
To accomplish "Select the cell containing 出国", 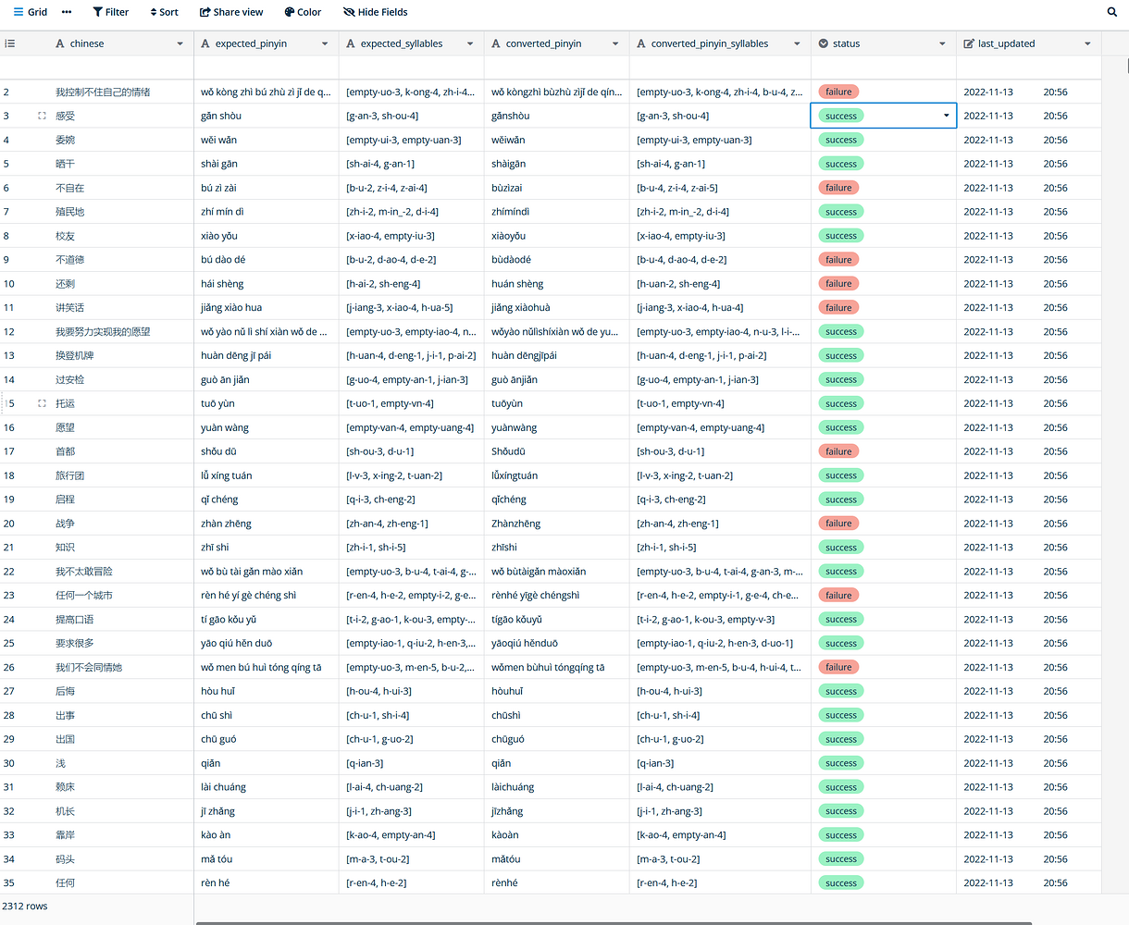I will tap(120, 738).
